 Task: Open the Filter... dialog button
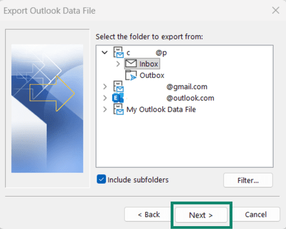(248, 180)
